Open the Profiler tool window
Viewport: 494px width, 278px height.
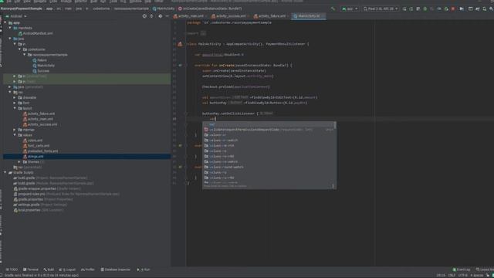click(88, 270)
